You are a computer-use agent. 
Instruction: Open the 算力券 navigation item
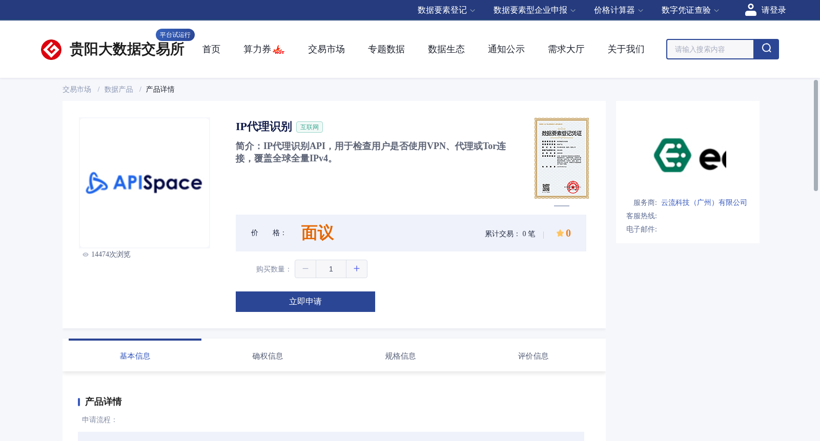click(257, 49)
